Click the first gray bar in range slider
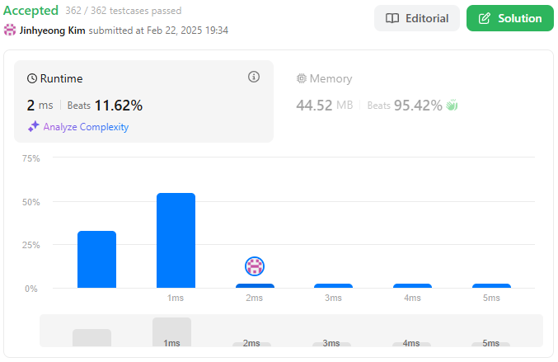 (91, 338)
